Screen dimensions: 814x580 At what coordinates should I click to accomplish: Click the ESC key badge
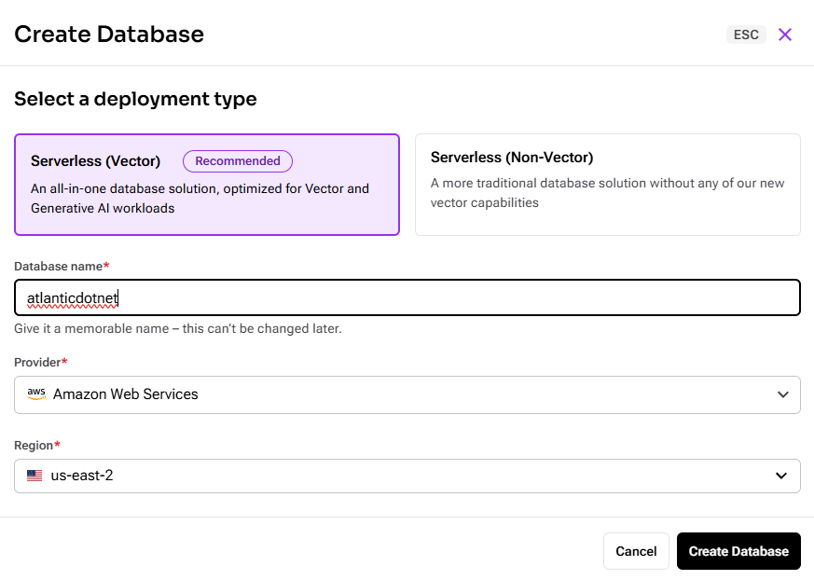pyautogui.click(x=746, y=35)
